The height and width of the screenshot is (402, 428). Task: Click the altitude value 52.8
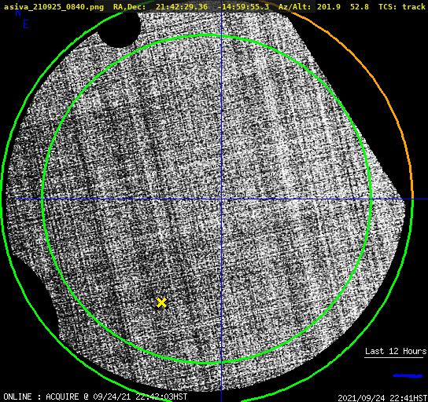[360, 6]
